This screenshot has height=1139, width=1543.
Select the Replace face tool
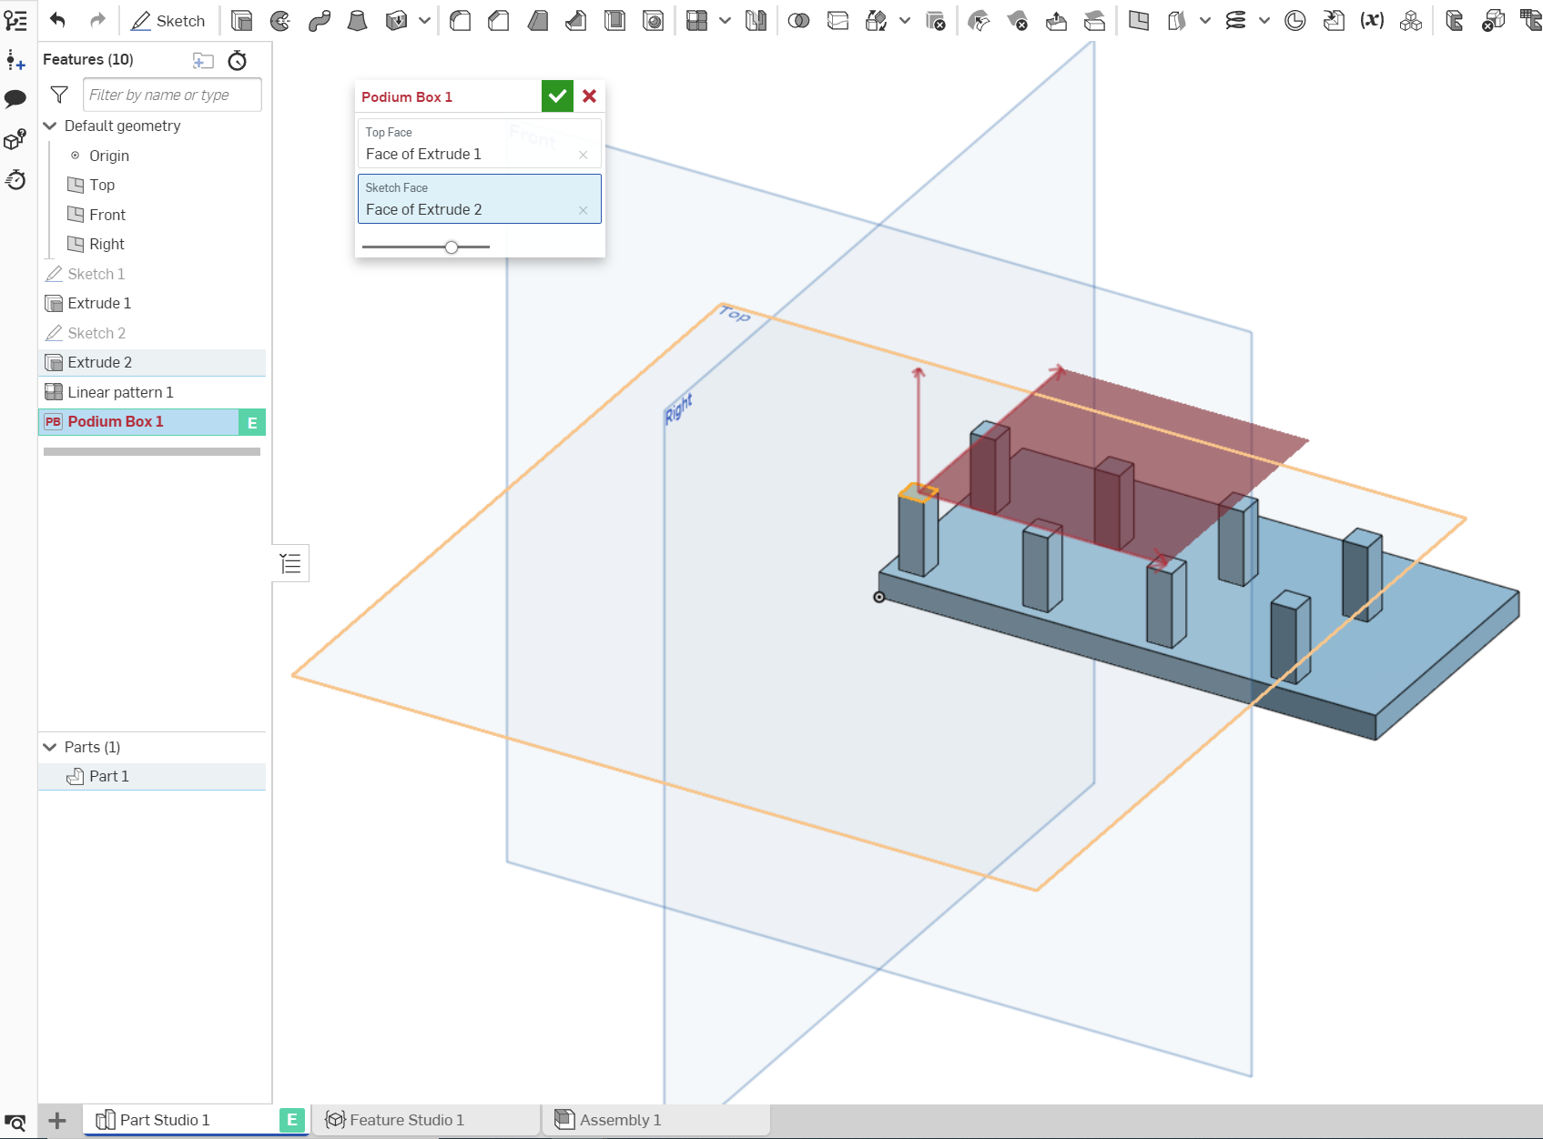click(1095, 20)
